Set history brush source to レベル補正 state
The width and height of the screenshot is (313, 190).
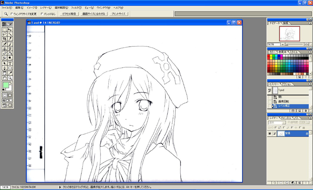[x=270, y=106]
